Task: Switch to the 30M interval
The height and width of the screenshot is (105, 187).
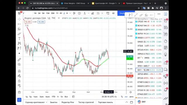Action: 53,13
